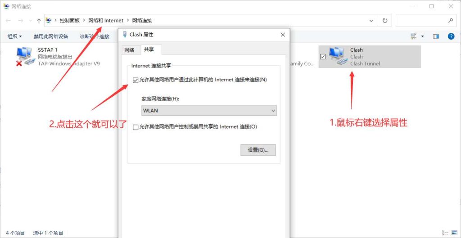Screen dimensions: 461x238
Task: Enable allow users to control shared connection
Action: click(136, 127)
